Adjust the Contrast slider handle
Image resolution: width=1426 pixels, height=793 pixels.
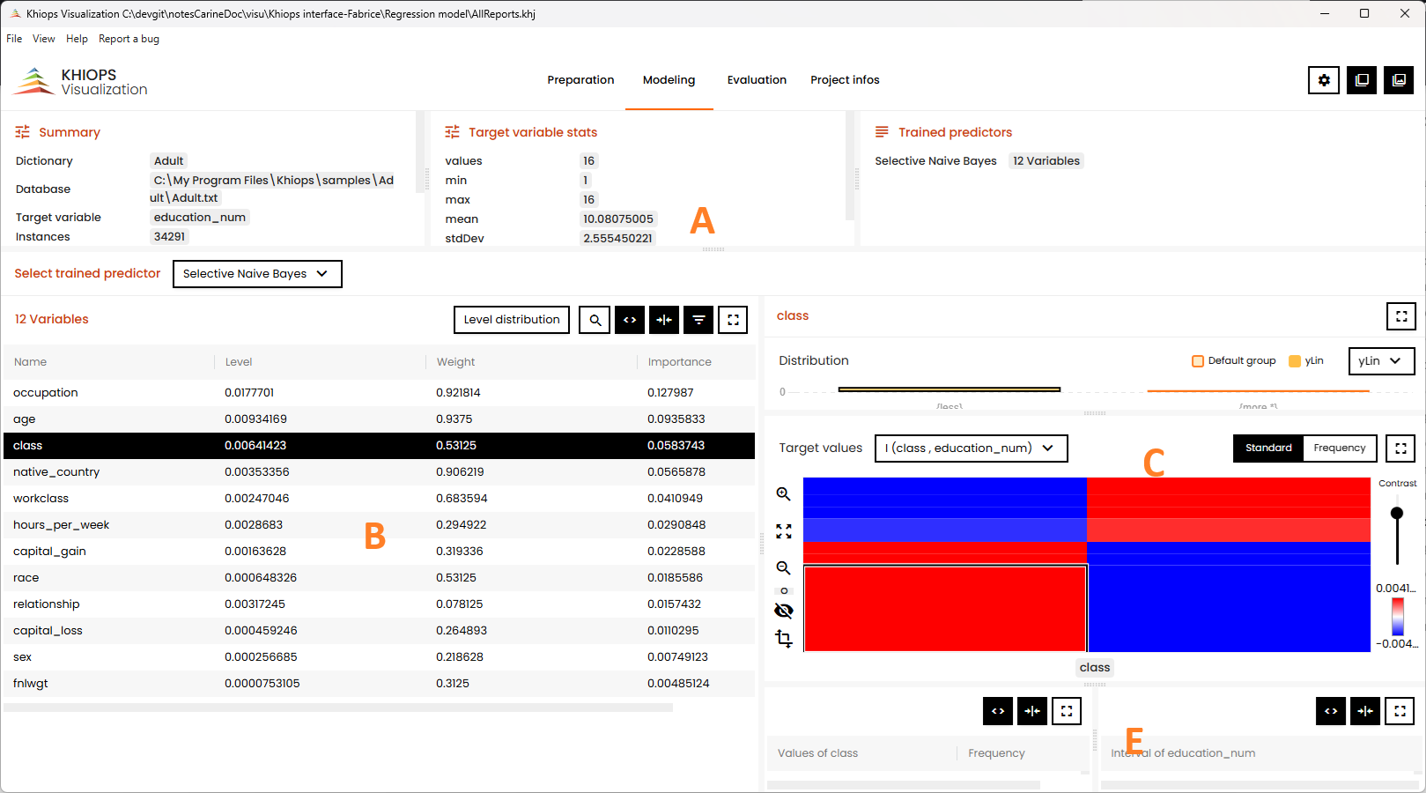[x=1397, y=513]
